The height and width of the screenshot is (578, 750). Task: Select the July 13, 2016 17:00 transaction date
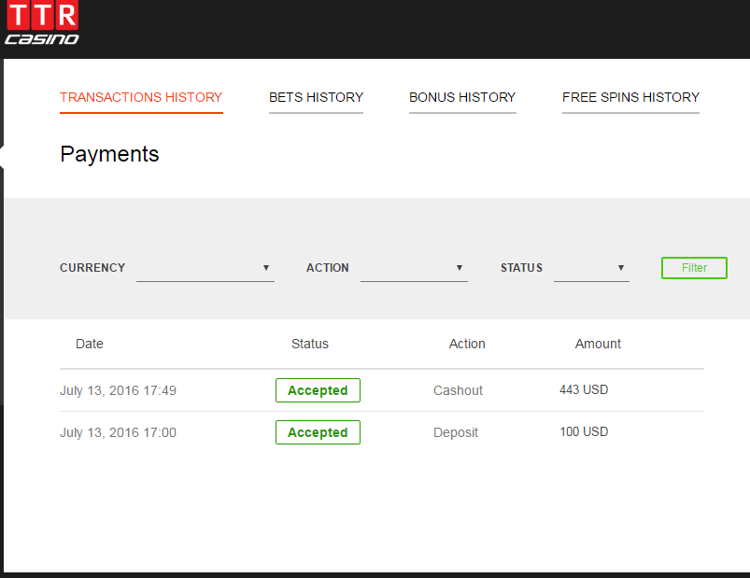(x=118, y=432)
